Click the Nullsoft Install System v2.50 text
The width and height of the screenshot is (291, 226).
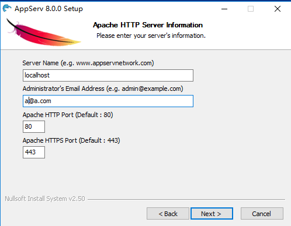click(x=45, y=199)
